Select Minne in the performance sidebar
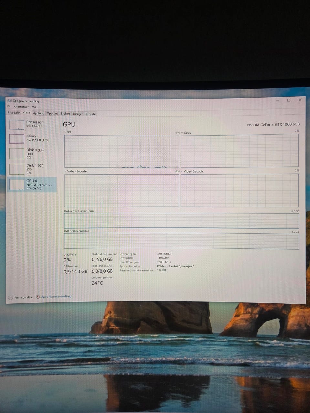 tap(32, 138)
